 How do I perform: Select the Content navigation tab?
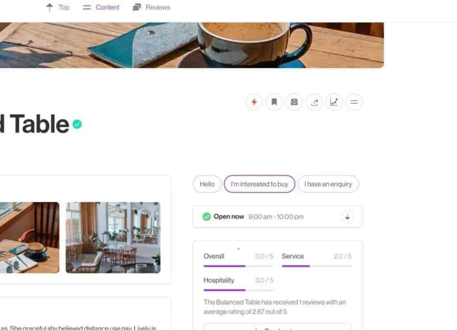(x=101, y=7)
